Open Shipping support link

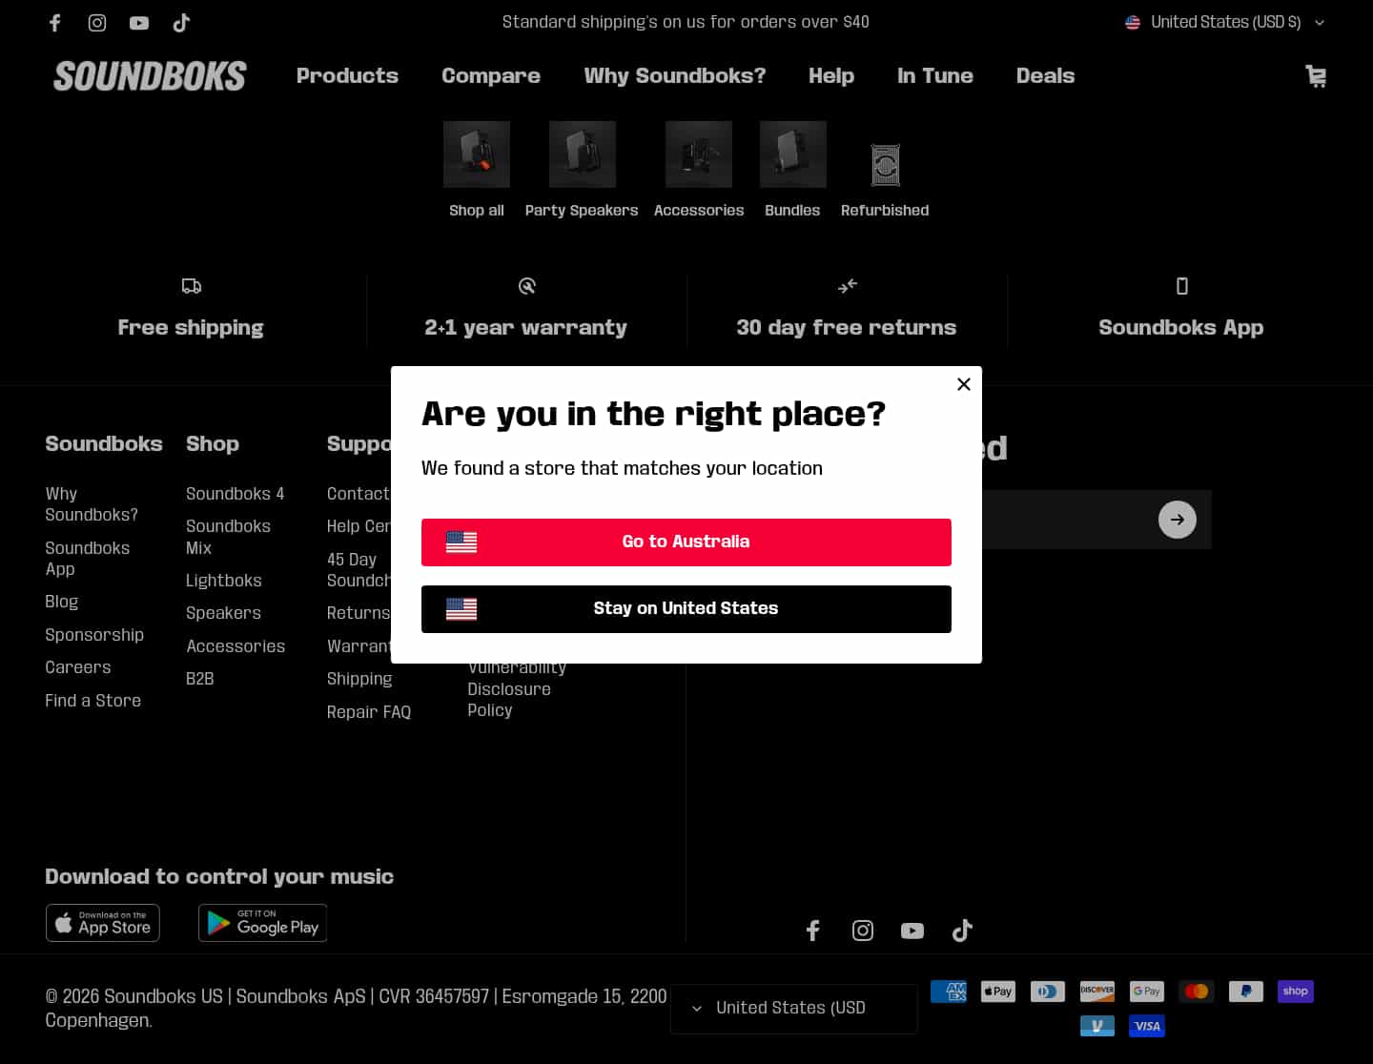click(359, 679)
